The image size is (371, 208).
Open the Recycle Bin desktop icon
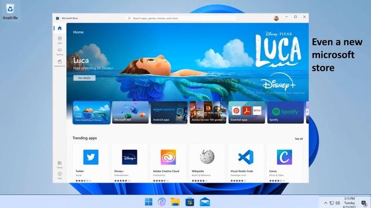pyautogui.click(x=10, y=12)
